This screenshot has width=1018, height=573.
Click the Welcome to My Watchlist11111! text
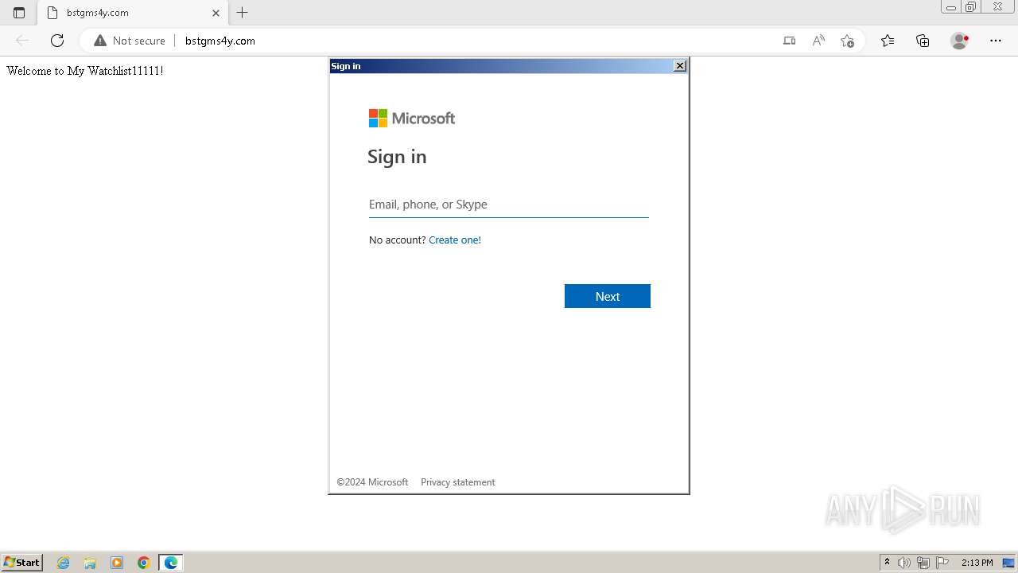coord(85,71)
